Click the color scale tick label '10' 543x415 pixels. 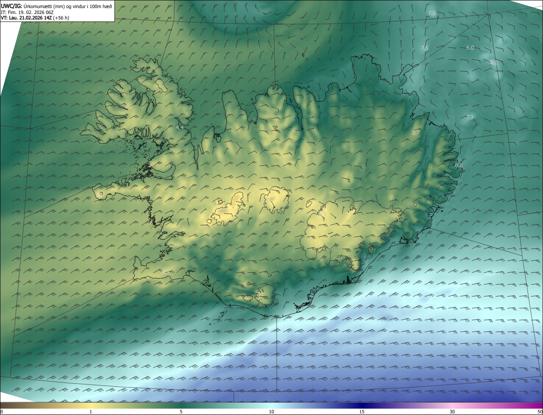271,412
